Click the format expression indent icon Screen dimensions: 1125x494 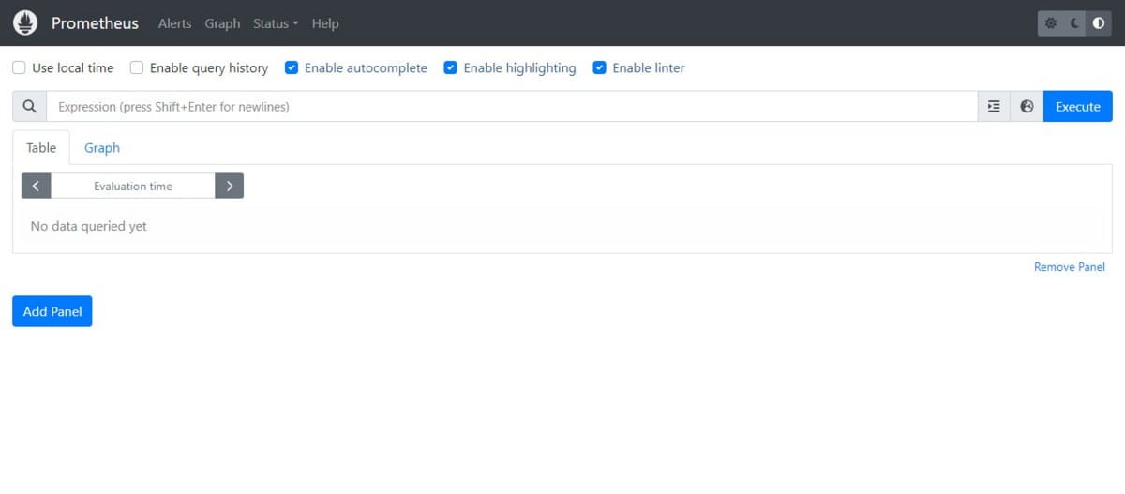(994, 107)
